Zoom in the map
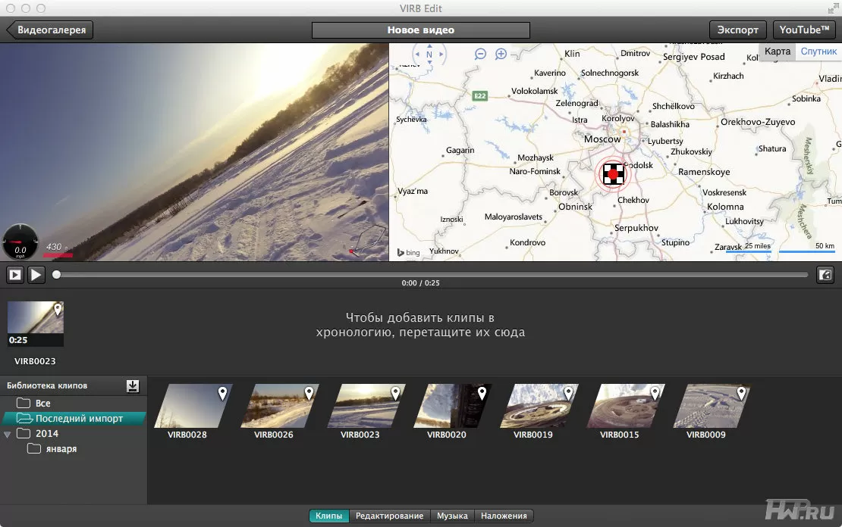This screenshot has width=842, height=527. click(501, 54)
